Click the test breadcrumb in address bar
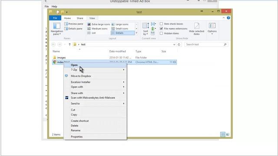 pos(83,45)
